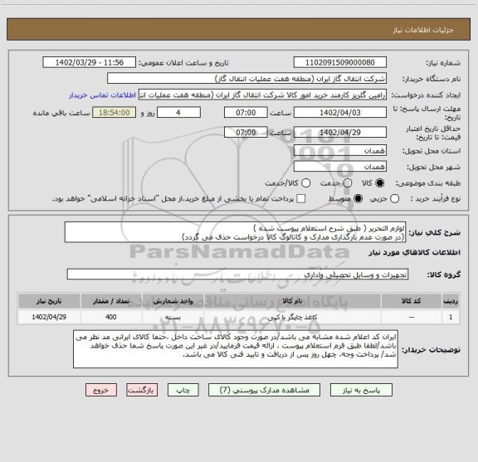The image size is (478, 462).
Task: Click the گروه کالا field تجهیزات و وسایل
Action: point(237,275)
